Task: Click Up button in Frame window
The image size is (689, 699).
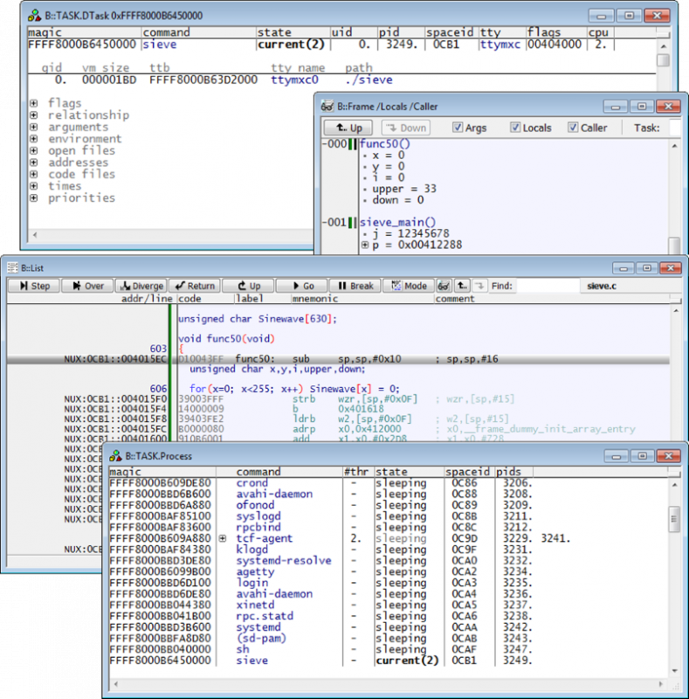Action: point(347,128)
